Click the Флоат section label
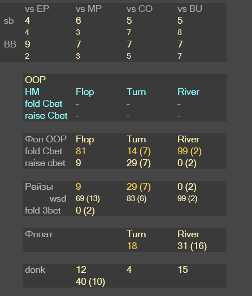 pos(39,234)
